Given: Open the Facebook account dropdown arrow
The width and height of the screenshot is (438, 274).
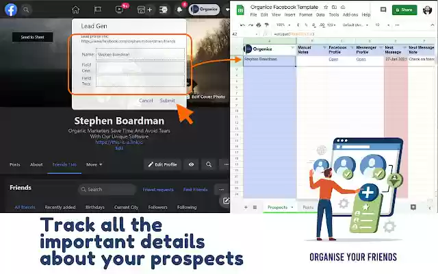Looking at the screenshot, I should point(227,10).
